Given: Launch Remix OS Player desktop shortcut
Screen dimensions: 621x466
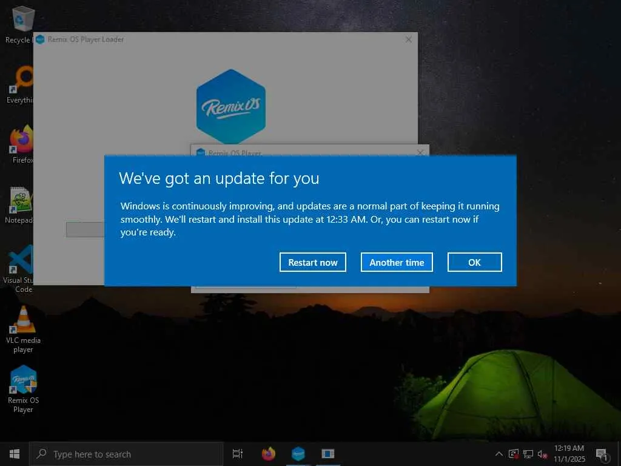Looking at the screenshot, I should [23, 390].
